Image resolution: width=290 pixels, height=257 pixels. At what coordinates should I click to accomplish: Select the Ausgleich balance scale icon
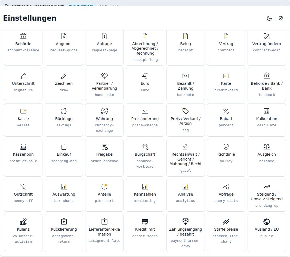tap(267, 147)
